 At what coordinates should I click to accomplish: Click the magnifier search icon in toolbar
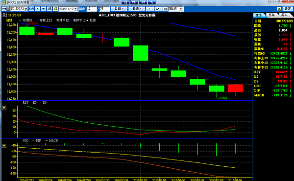[x=31, y=9]
